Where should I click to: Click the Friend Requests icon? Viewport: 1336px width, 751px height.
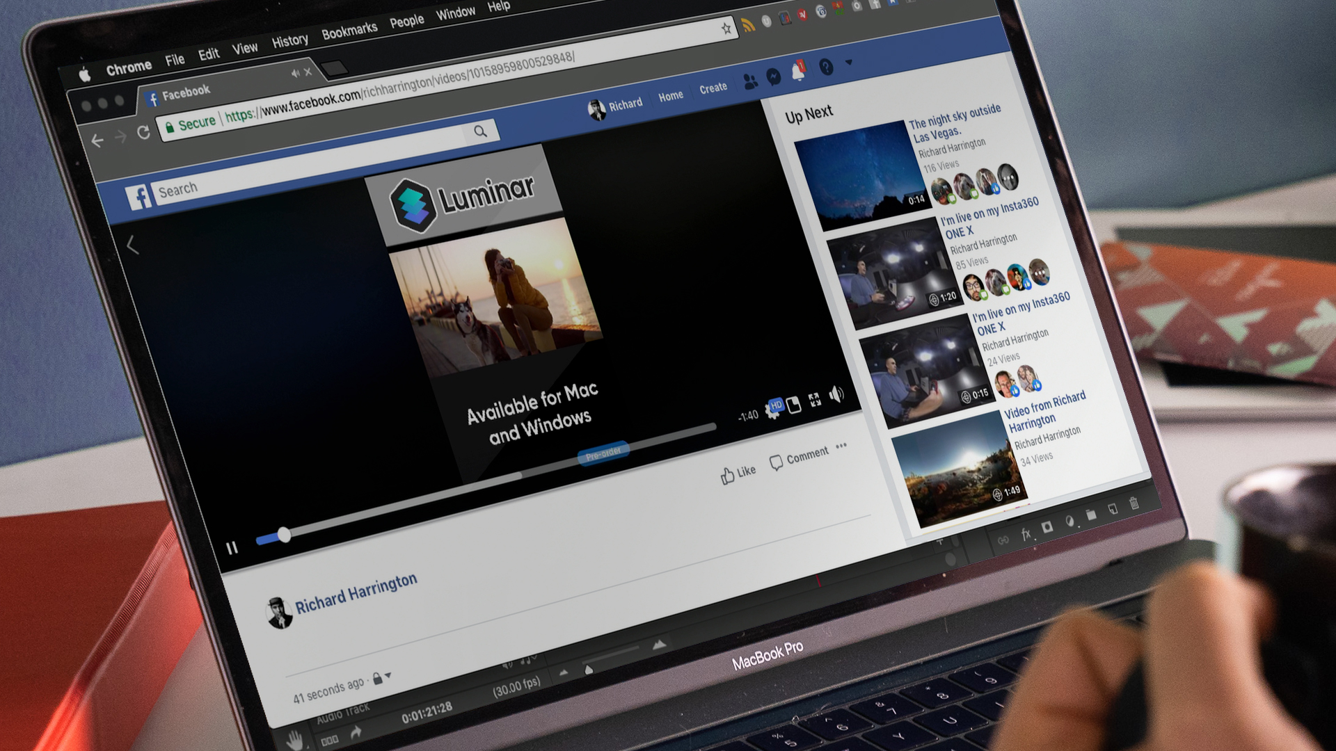[x=750, y=82]
